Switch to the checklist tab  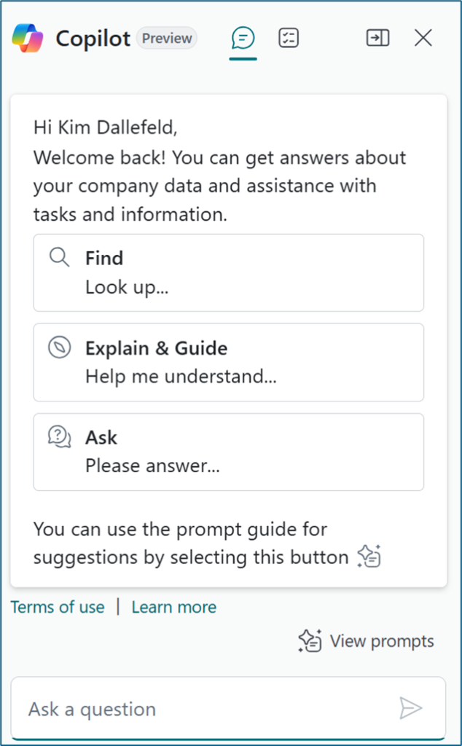pos(289,39)
